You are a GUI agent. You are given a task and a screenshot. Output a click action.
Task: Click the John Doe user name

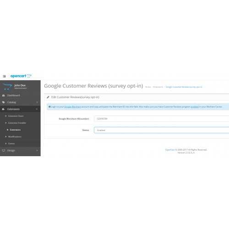(x=20, y=85)
